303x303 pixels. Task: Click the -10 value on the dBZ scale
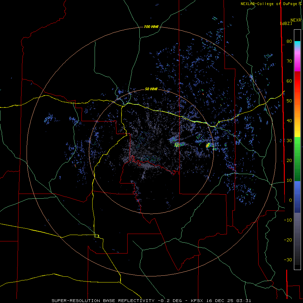coord(288,220)
